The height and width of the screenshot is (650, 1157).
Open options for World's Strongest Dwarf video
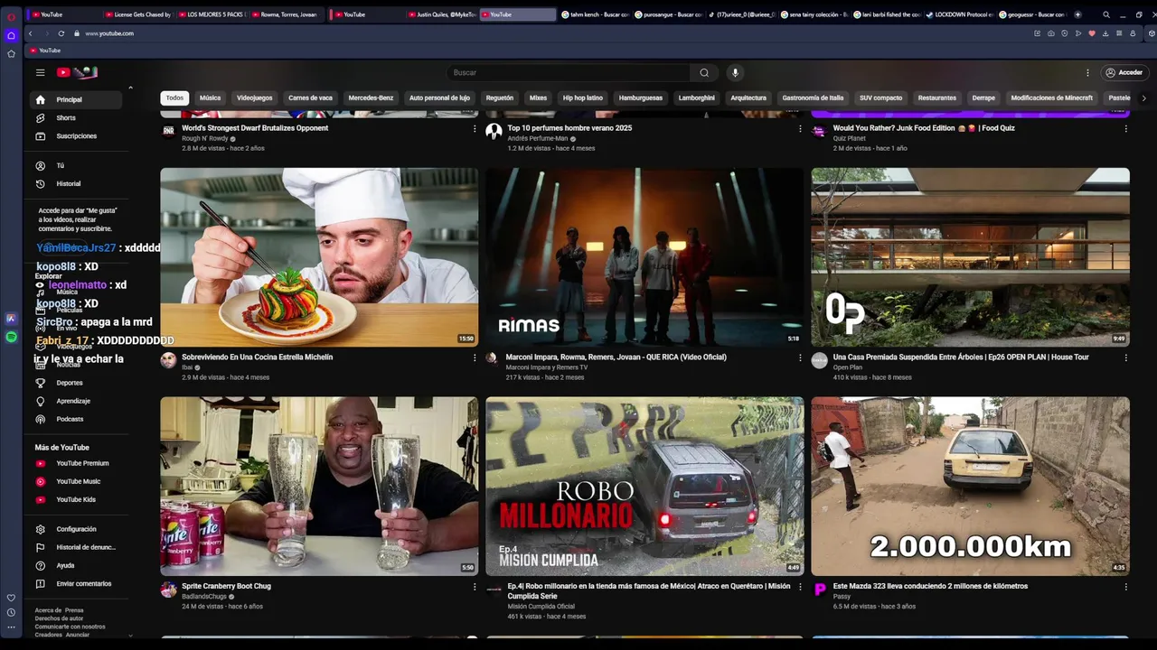tap(475, 128)
